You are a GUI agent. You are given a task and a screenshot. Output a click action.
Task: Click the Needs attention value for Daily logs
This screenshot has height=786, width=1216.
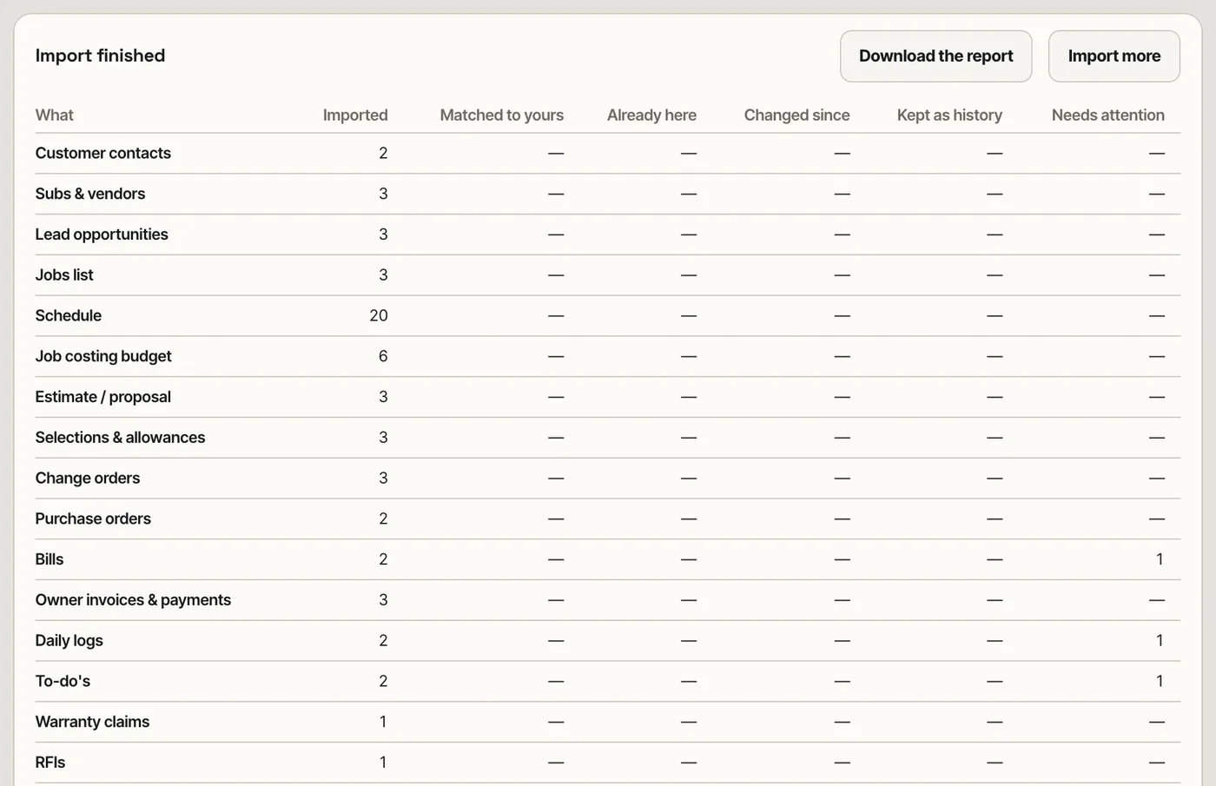tap(1160, 641)
